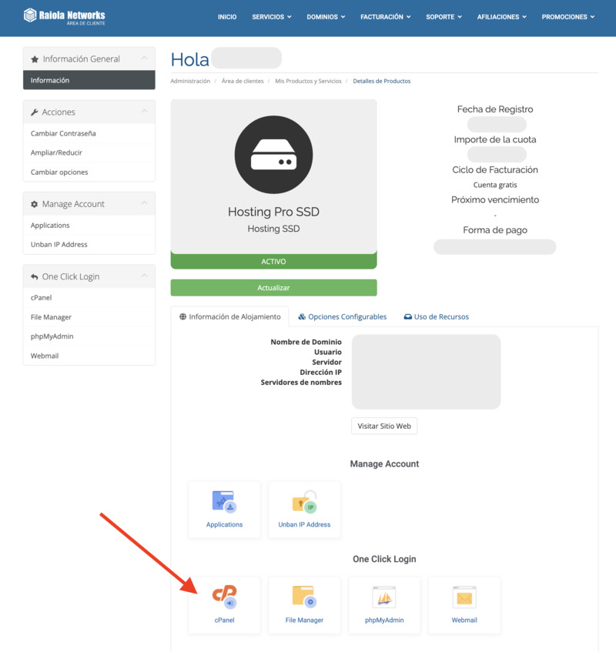This screenshot has height=652, width=616.
Task: Click the green Actualizar button
Action: [x=273, y=288]
